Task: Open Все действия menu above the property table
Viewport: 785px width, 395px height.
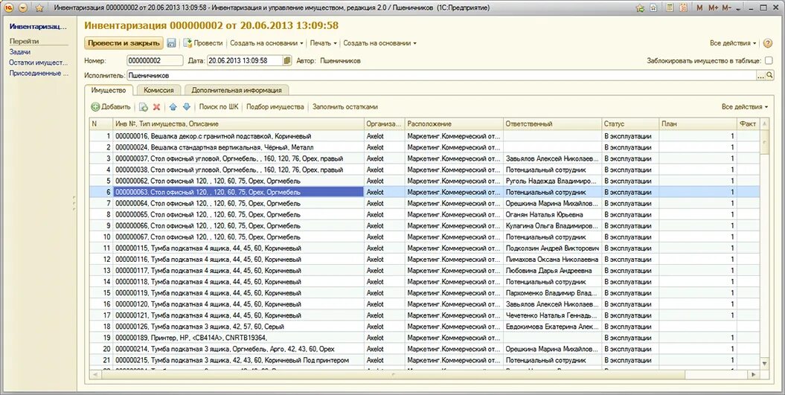Action: tap(745, 106)
